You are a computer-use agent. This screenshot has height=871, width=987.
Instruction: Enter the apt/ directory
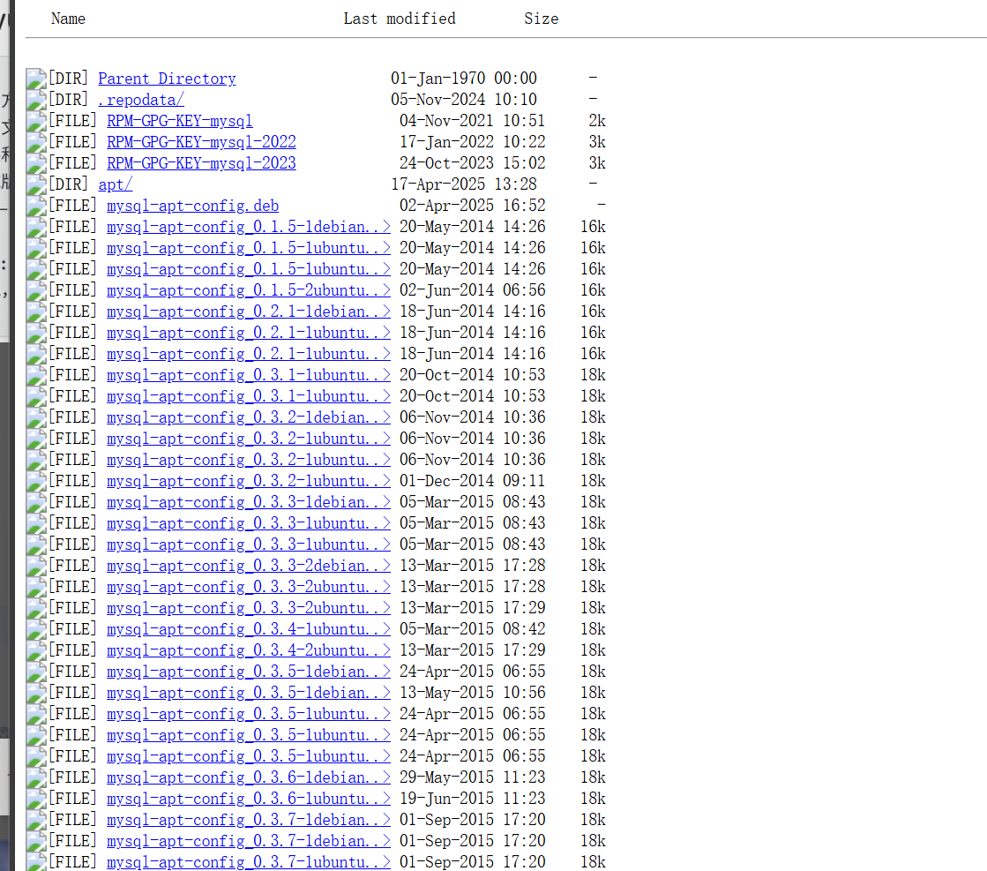point(116,184)
